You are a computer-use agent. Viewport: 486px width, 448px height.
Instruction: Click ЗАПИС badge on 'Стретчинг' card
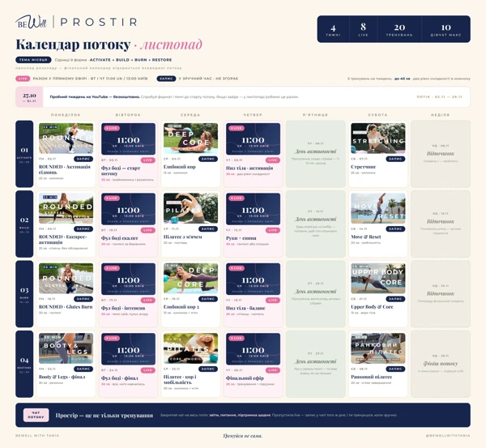point(395,159)
